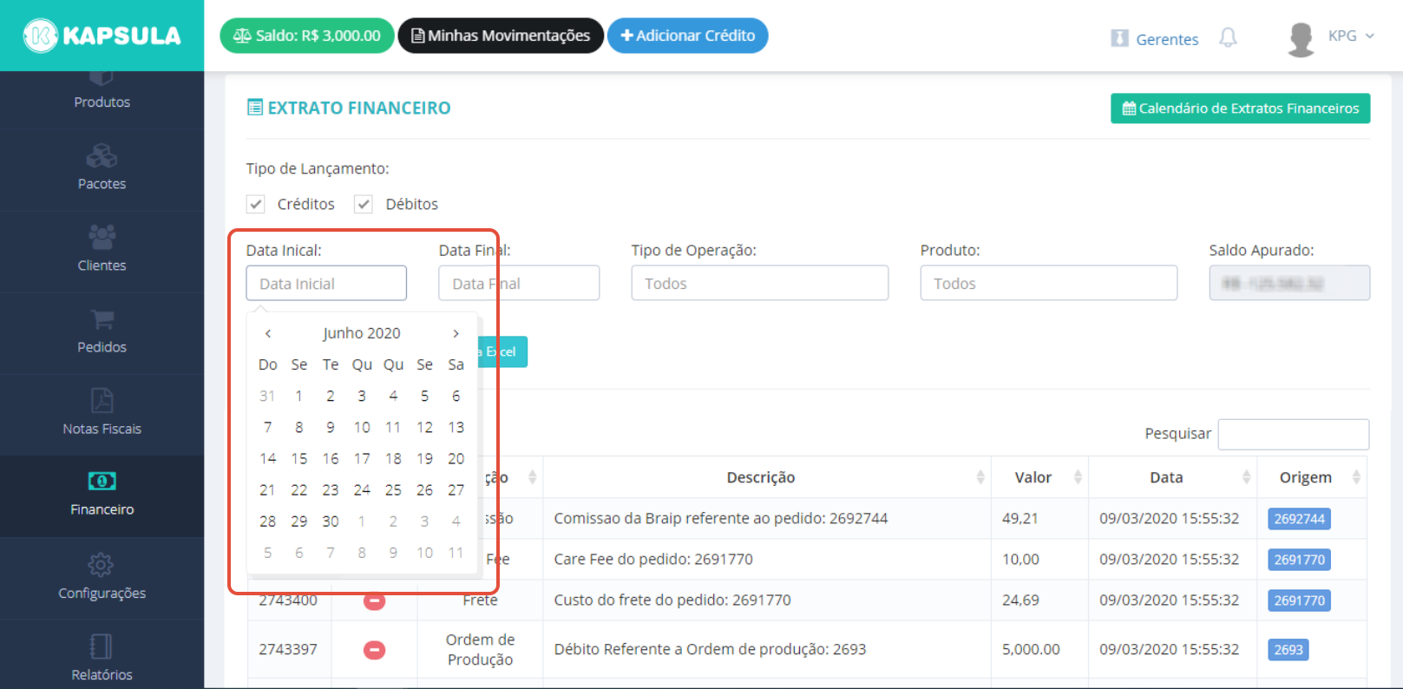Toggle the Débitos checkbox
This screenshot has width=1403, height=689.
364,204
